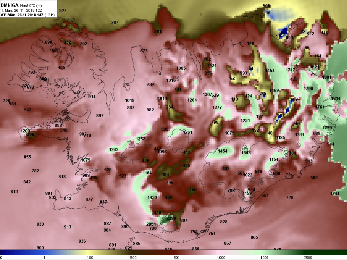
Task: Pick the map value "1016"
Action: point(171,80)
